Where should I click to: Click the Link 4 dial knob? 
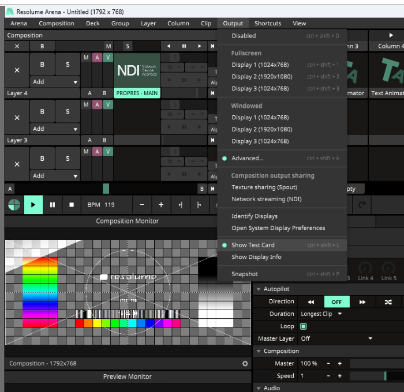click(x=365, y=269)
